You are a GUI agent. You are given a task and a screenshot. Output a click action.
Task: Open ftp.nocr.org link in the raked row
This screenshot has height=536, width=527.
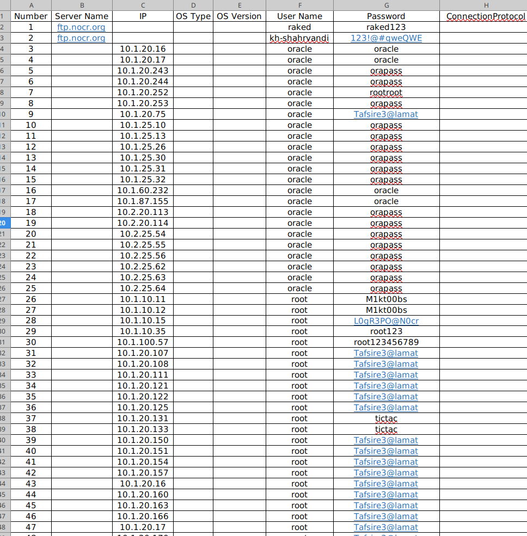click(82, 27)
